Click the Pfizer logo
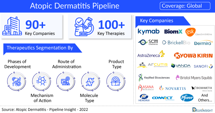This screenshot has width=215, height=113. 187,98
